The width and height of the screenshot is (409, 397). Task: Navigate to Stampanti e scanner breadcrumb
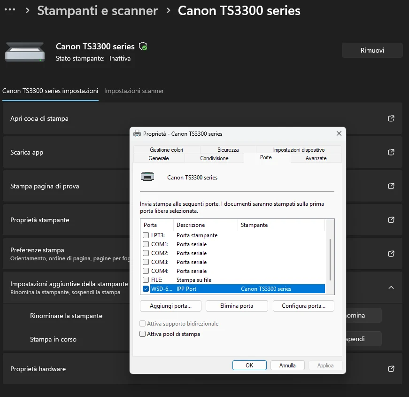[x=97, y=11]
